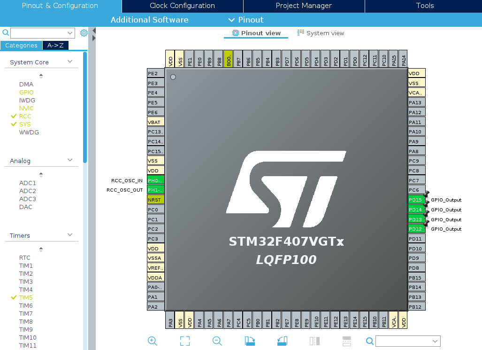Switch to System view
The image size is (482, 350).
tap(321, 33)
